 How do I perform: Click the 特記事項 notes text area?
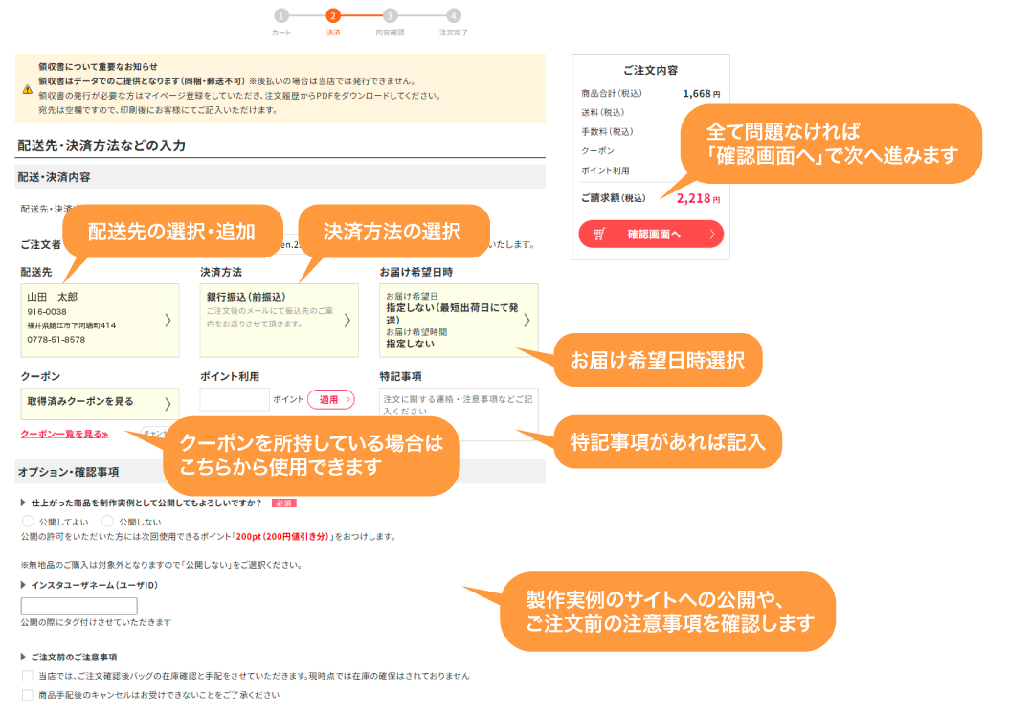(x=458, y=413)
